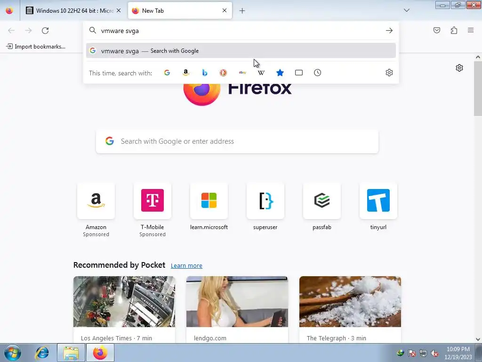This screenshot has width=482, height=362.
Task: Search this time with Wikipedia icon
Action: point(261,73)
